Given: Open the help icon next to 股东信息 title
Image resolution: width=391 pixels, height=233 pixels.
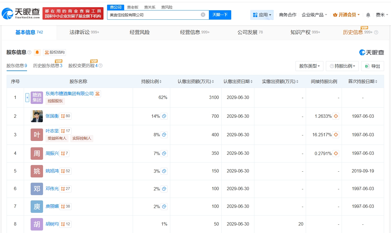Looking at the screenshot, I should [29, 52].
